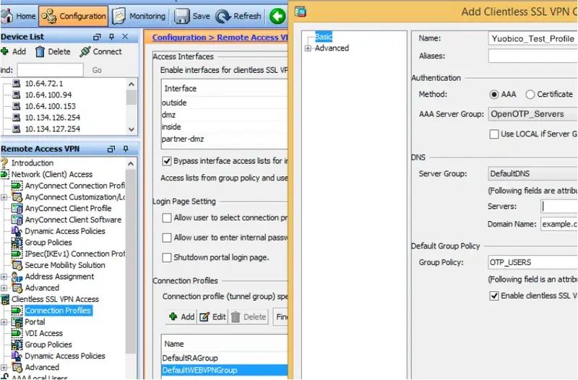
Task: Check Use LOCAL if Server Group fails
Action: 494,134
